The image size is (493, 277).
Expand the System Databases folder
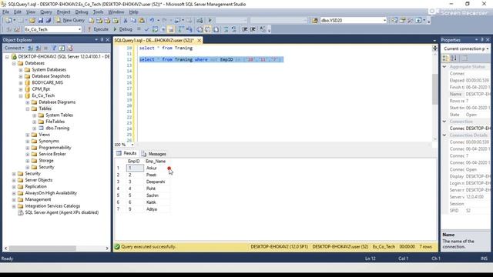(x=21, y=70)
